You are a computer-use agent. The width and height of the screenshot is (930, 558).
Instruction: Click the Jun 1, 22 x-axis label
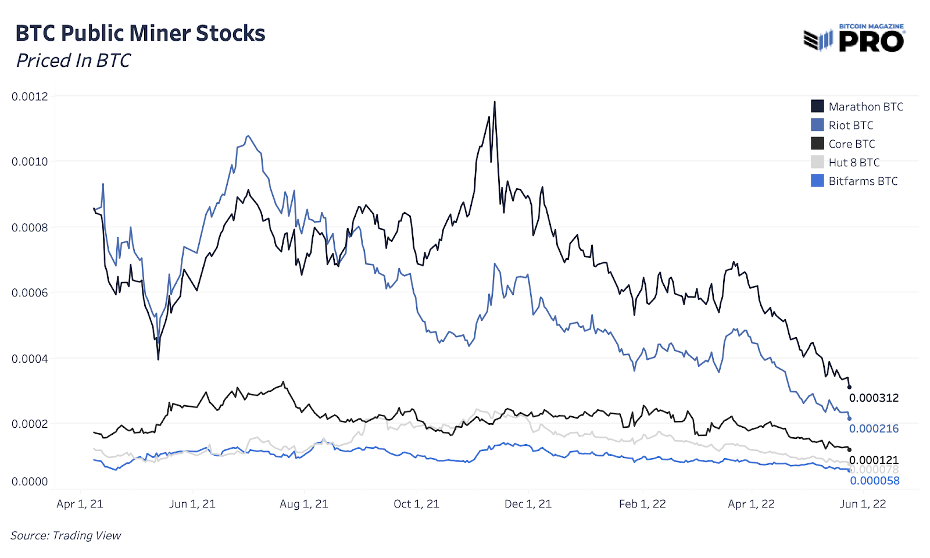pyautogui.click(x=863, y=504)
